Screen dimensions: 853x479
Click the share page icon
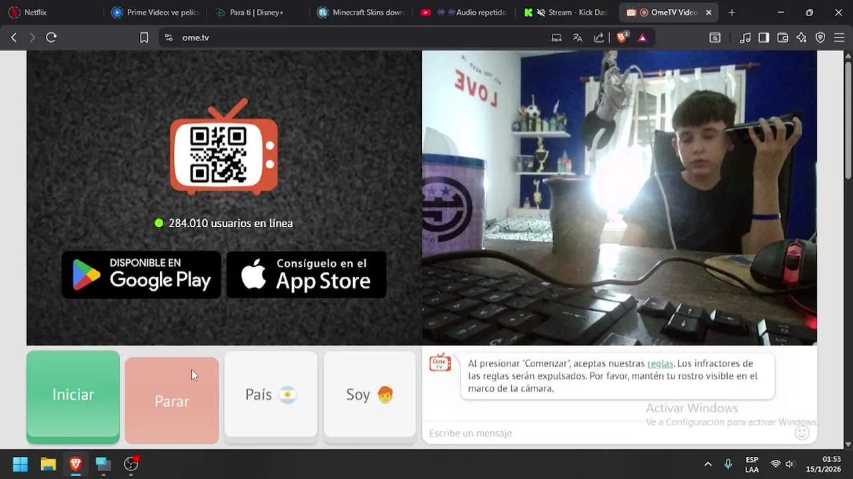pos(599,38)
